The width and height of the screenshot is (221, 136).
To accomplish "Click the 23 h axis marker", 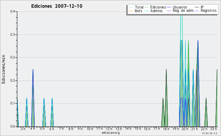I will point(214,129).
